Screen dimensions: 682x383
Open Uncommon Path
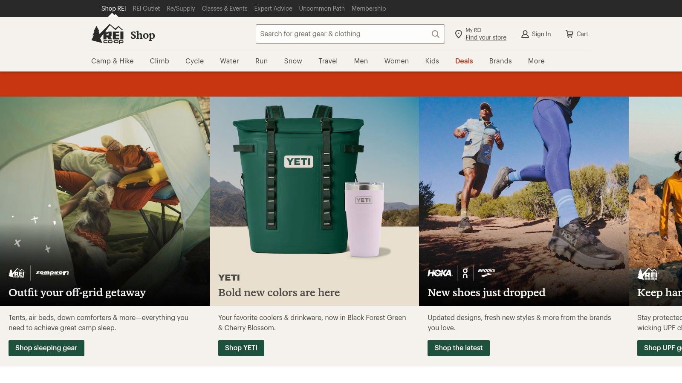click(322, 9)
